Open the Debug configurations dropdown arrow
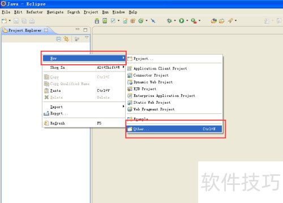This screenshot has height=203, width=283. point(175,20)
